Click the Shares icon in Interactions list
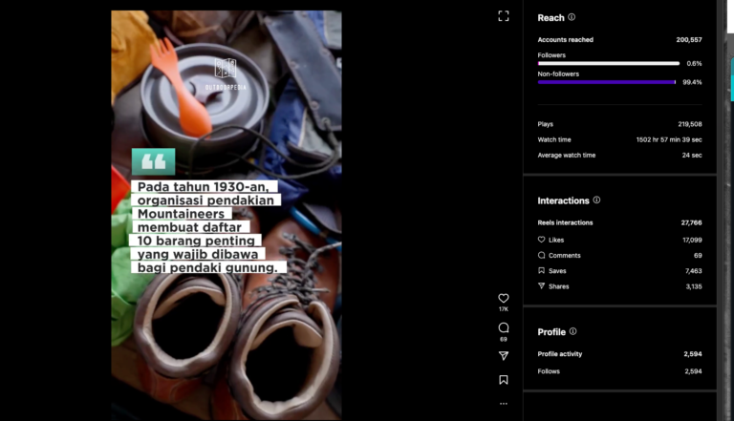Image resolution: width=734 pixels, height=421 pixels. pos(542,286)
